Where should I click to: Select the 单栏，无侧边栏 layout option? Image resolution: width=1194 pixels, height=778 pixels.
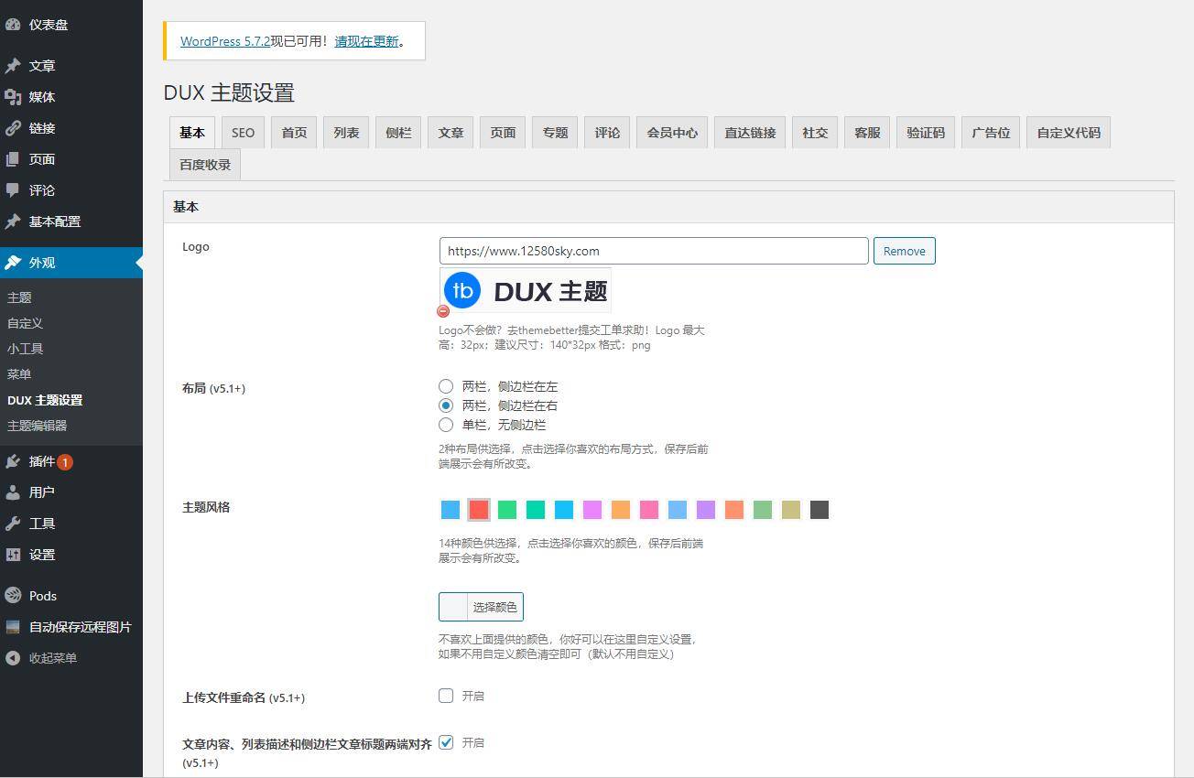pos(446,425)
